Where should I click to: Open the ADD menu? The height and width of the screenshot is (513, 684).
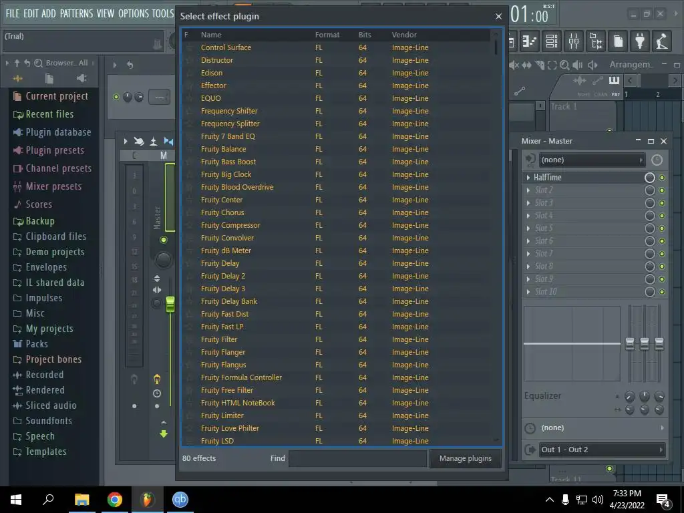(48, 13)
